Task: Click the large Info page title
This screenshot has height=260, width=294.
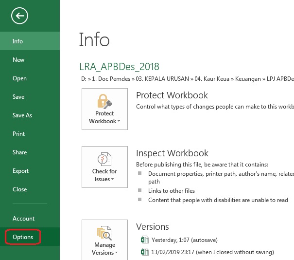Action: 94,39
